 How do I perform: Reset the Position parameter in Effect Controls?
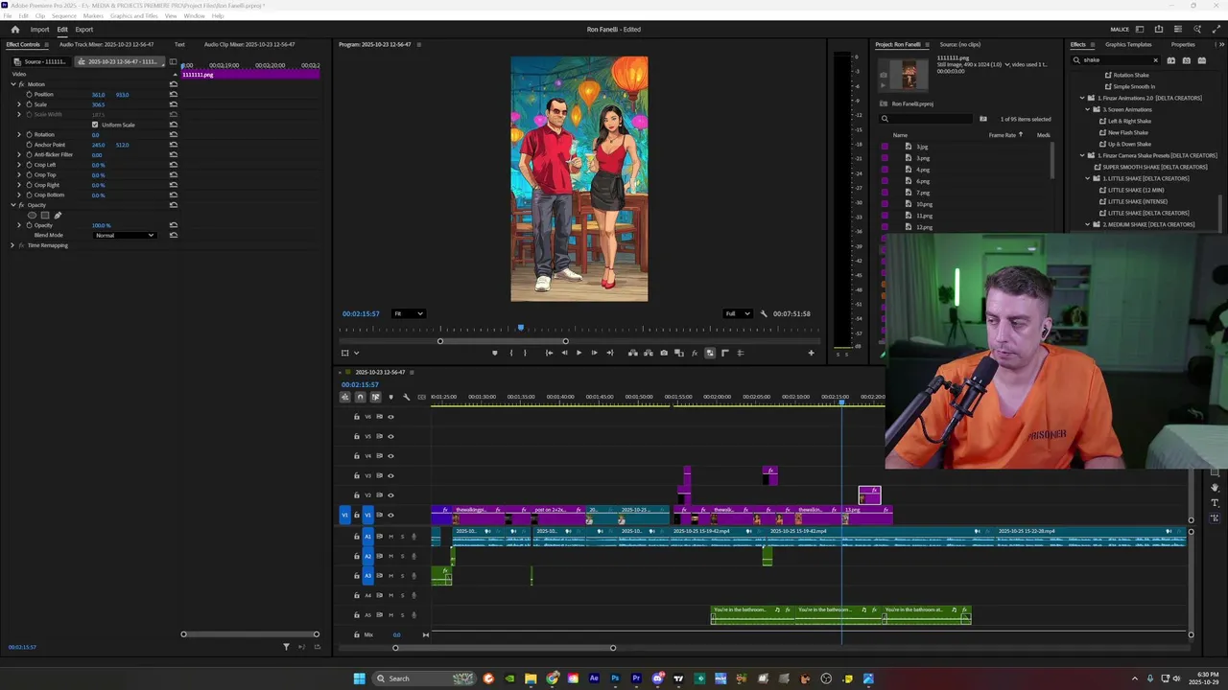174,95
